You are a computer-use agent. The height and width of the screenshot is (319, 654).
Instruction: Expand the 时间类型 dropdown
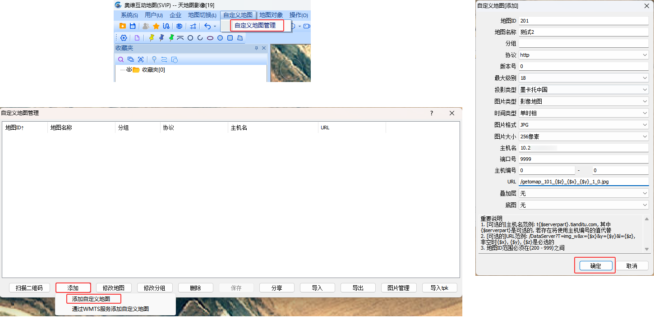pos(645,113)
